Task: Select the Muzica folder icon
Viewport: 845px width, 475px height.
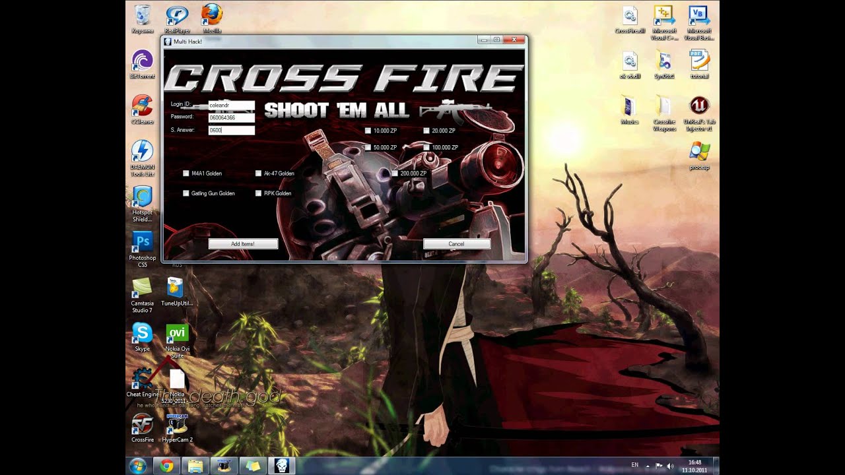Action: 630,110
